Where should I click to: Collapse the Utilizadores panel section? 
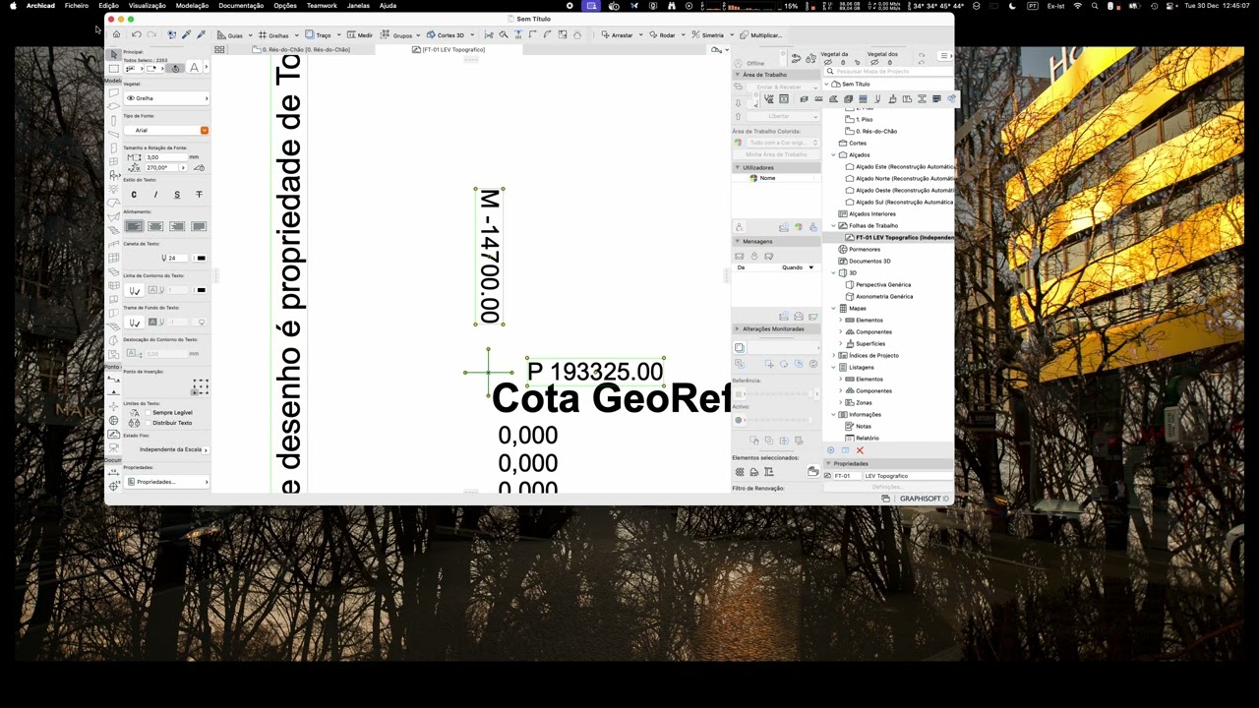pyautogui.click(x=738, y=167)
